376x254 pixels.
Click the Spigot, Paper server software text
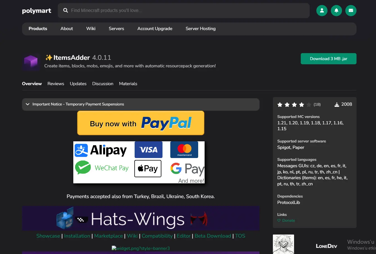point(291,147)
